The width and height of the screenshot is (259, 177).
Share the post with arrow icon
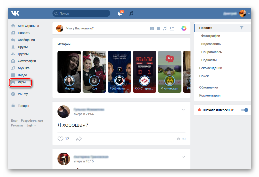(x=79, y=139)
